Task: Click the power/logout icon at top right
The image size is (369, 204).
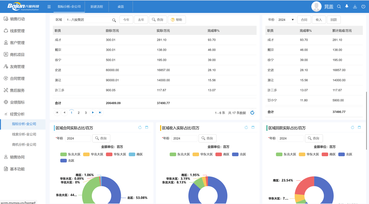Action: point(363,6)
